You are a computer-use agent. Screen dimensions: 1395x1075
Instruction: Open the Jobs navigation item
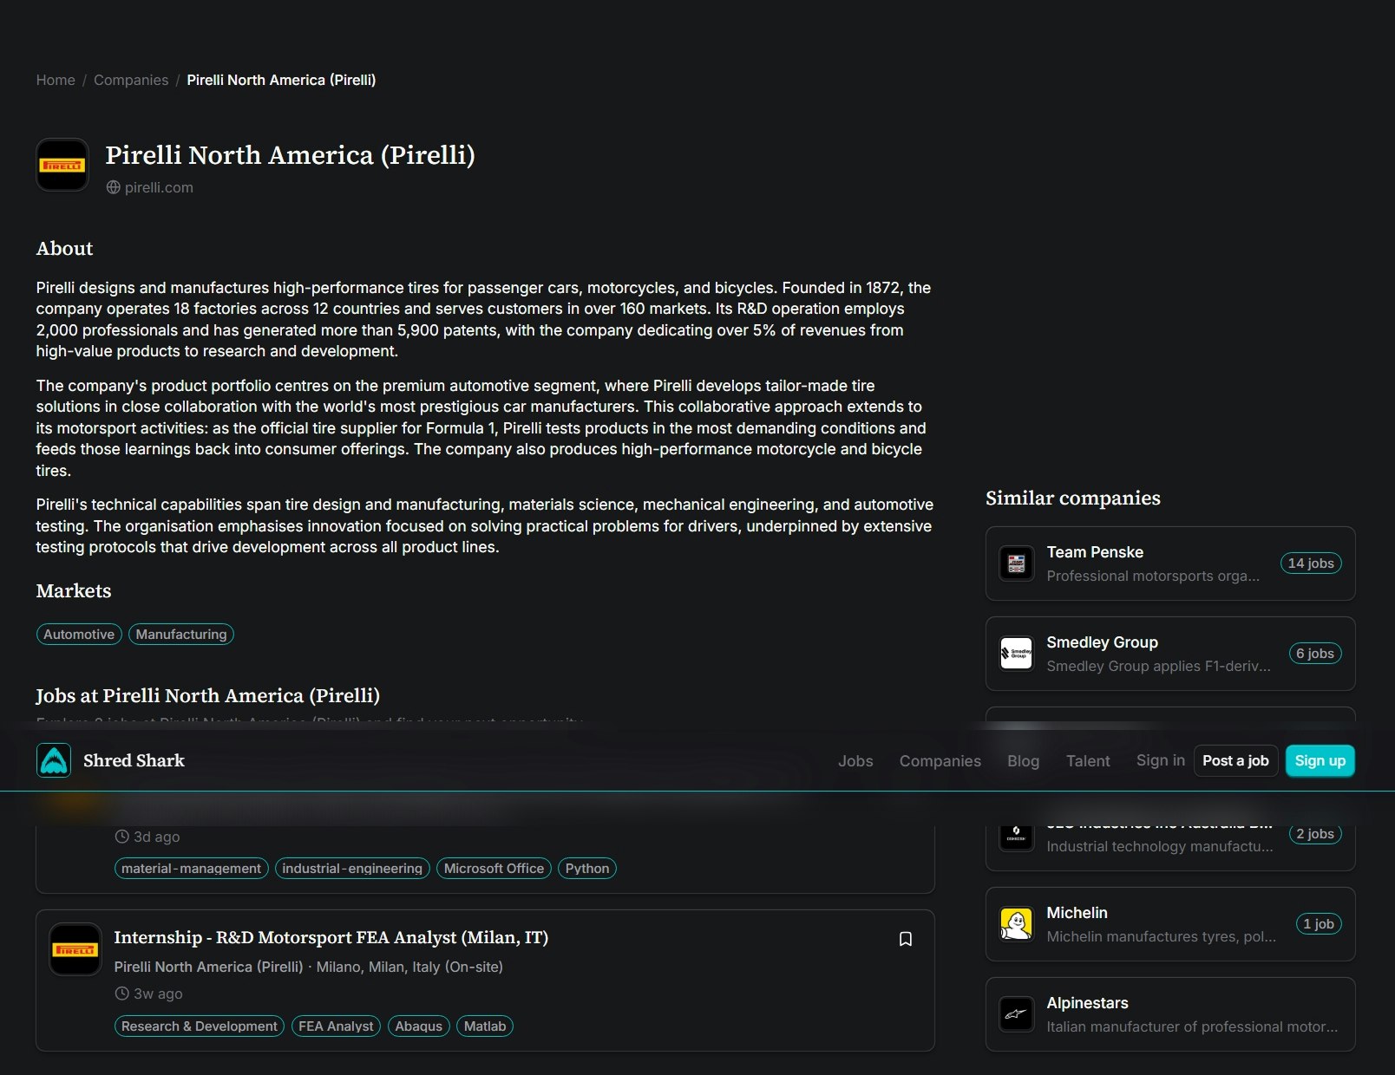pyautogui.click(x=855, y=760)
